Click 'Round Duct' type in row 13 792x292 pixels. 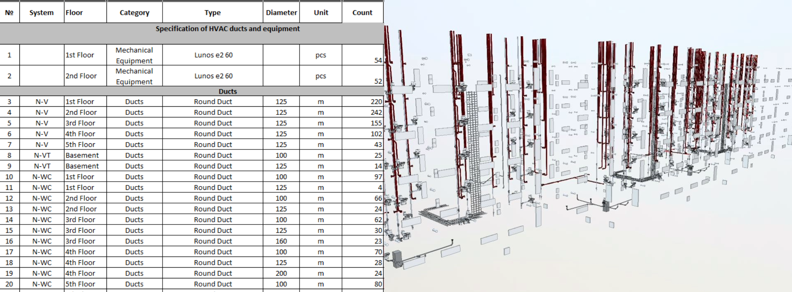(213, 209)
